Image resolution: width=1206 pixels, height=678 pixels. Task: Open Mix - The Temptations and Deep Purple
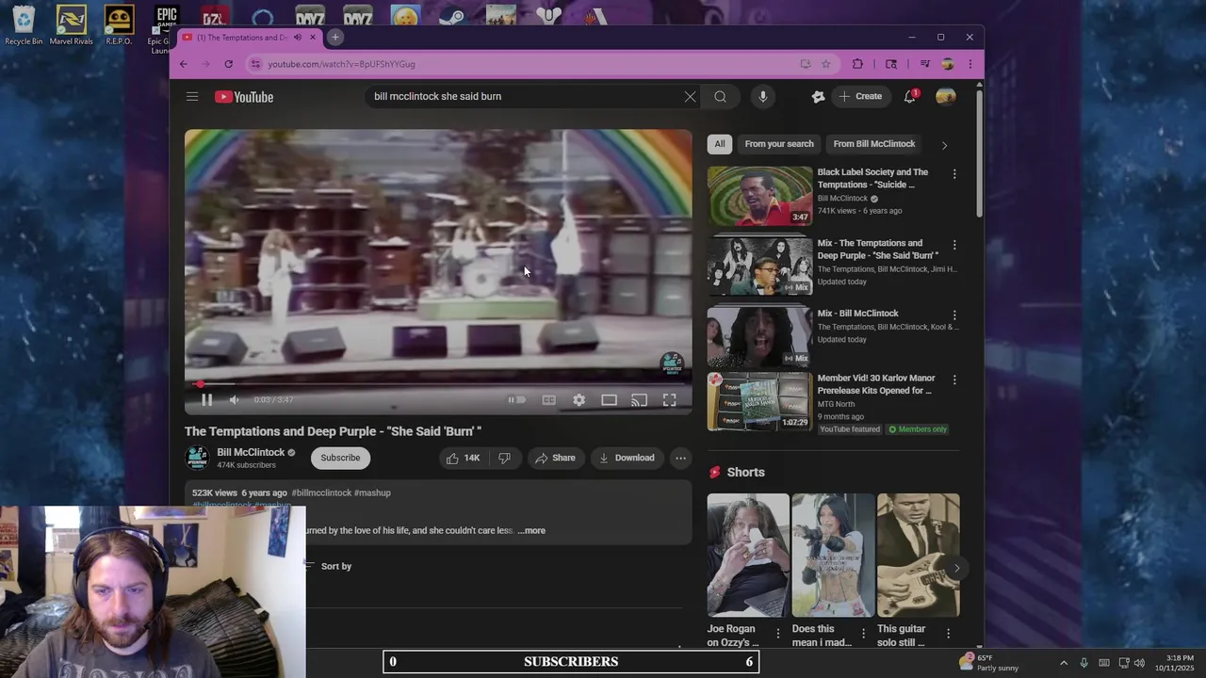tap(759, 266)
